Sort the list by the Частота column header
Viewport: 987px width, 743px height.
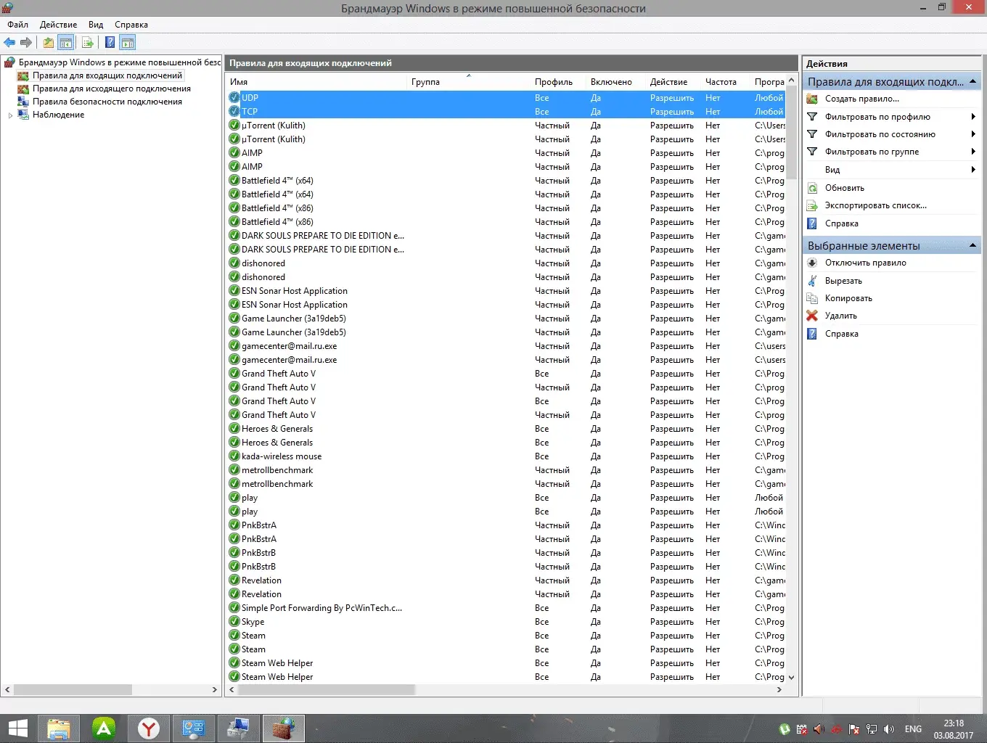coord(726,82)
